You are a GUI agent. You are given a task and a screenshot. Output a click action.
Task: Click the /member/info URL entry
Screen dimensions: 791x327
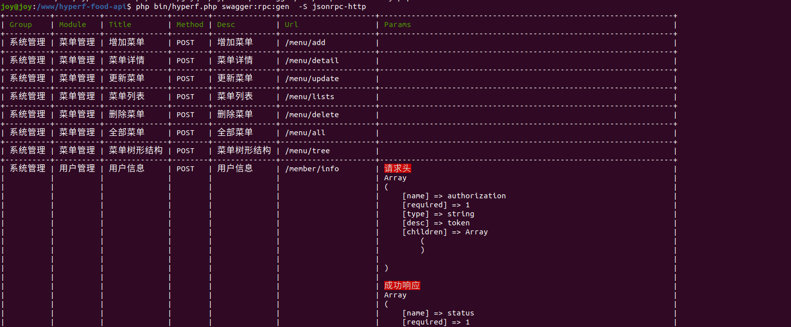tap(311, 169)
